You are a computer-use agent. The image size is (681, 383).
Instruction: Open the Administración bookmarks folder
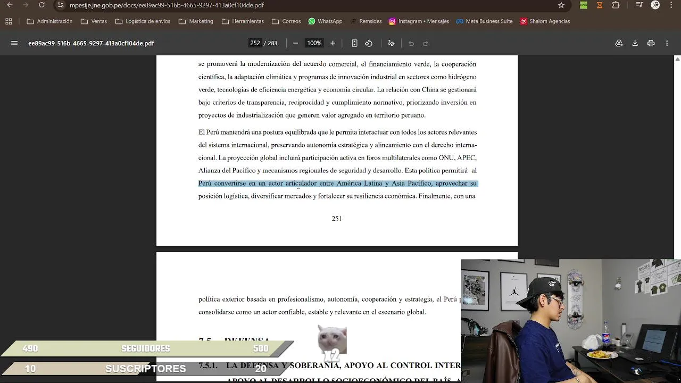coord(49,21)
